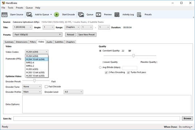The height and width of the screenshot is (130, 195).
Task: Click the Presets document gear icon
Action: coord(139,14)
